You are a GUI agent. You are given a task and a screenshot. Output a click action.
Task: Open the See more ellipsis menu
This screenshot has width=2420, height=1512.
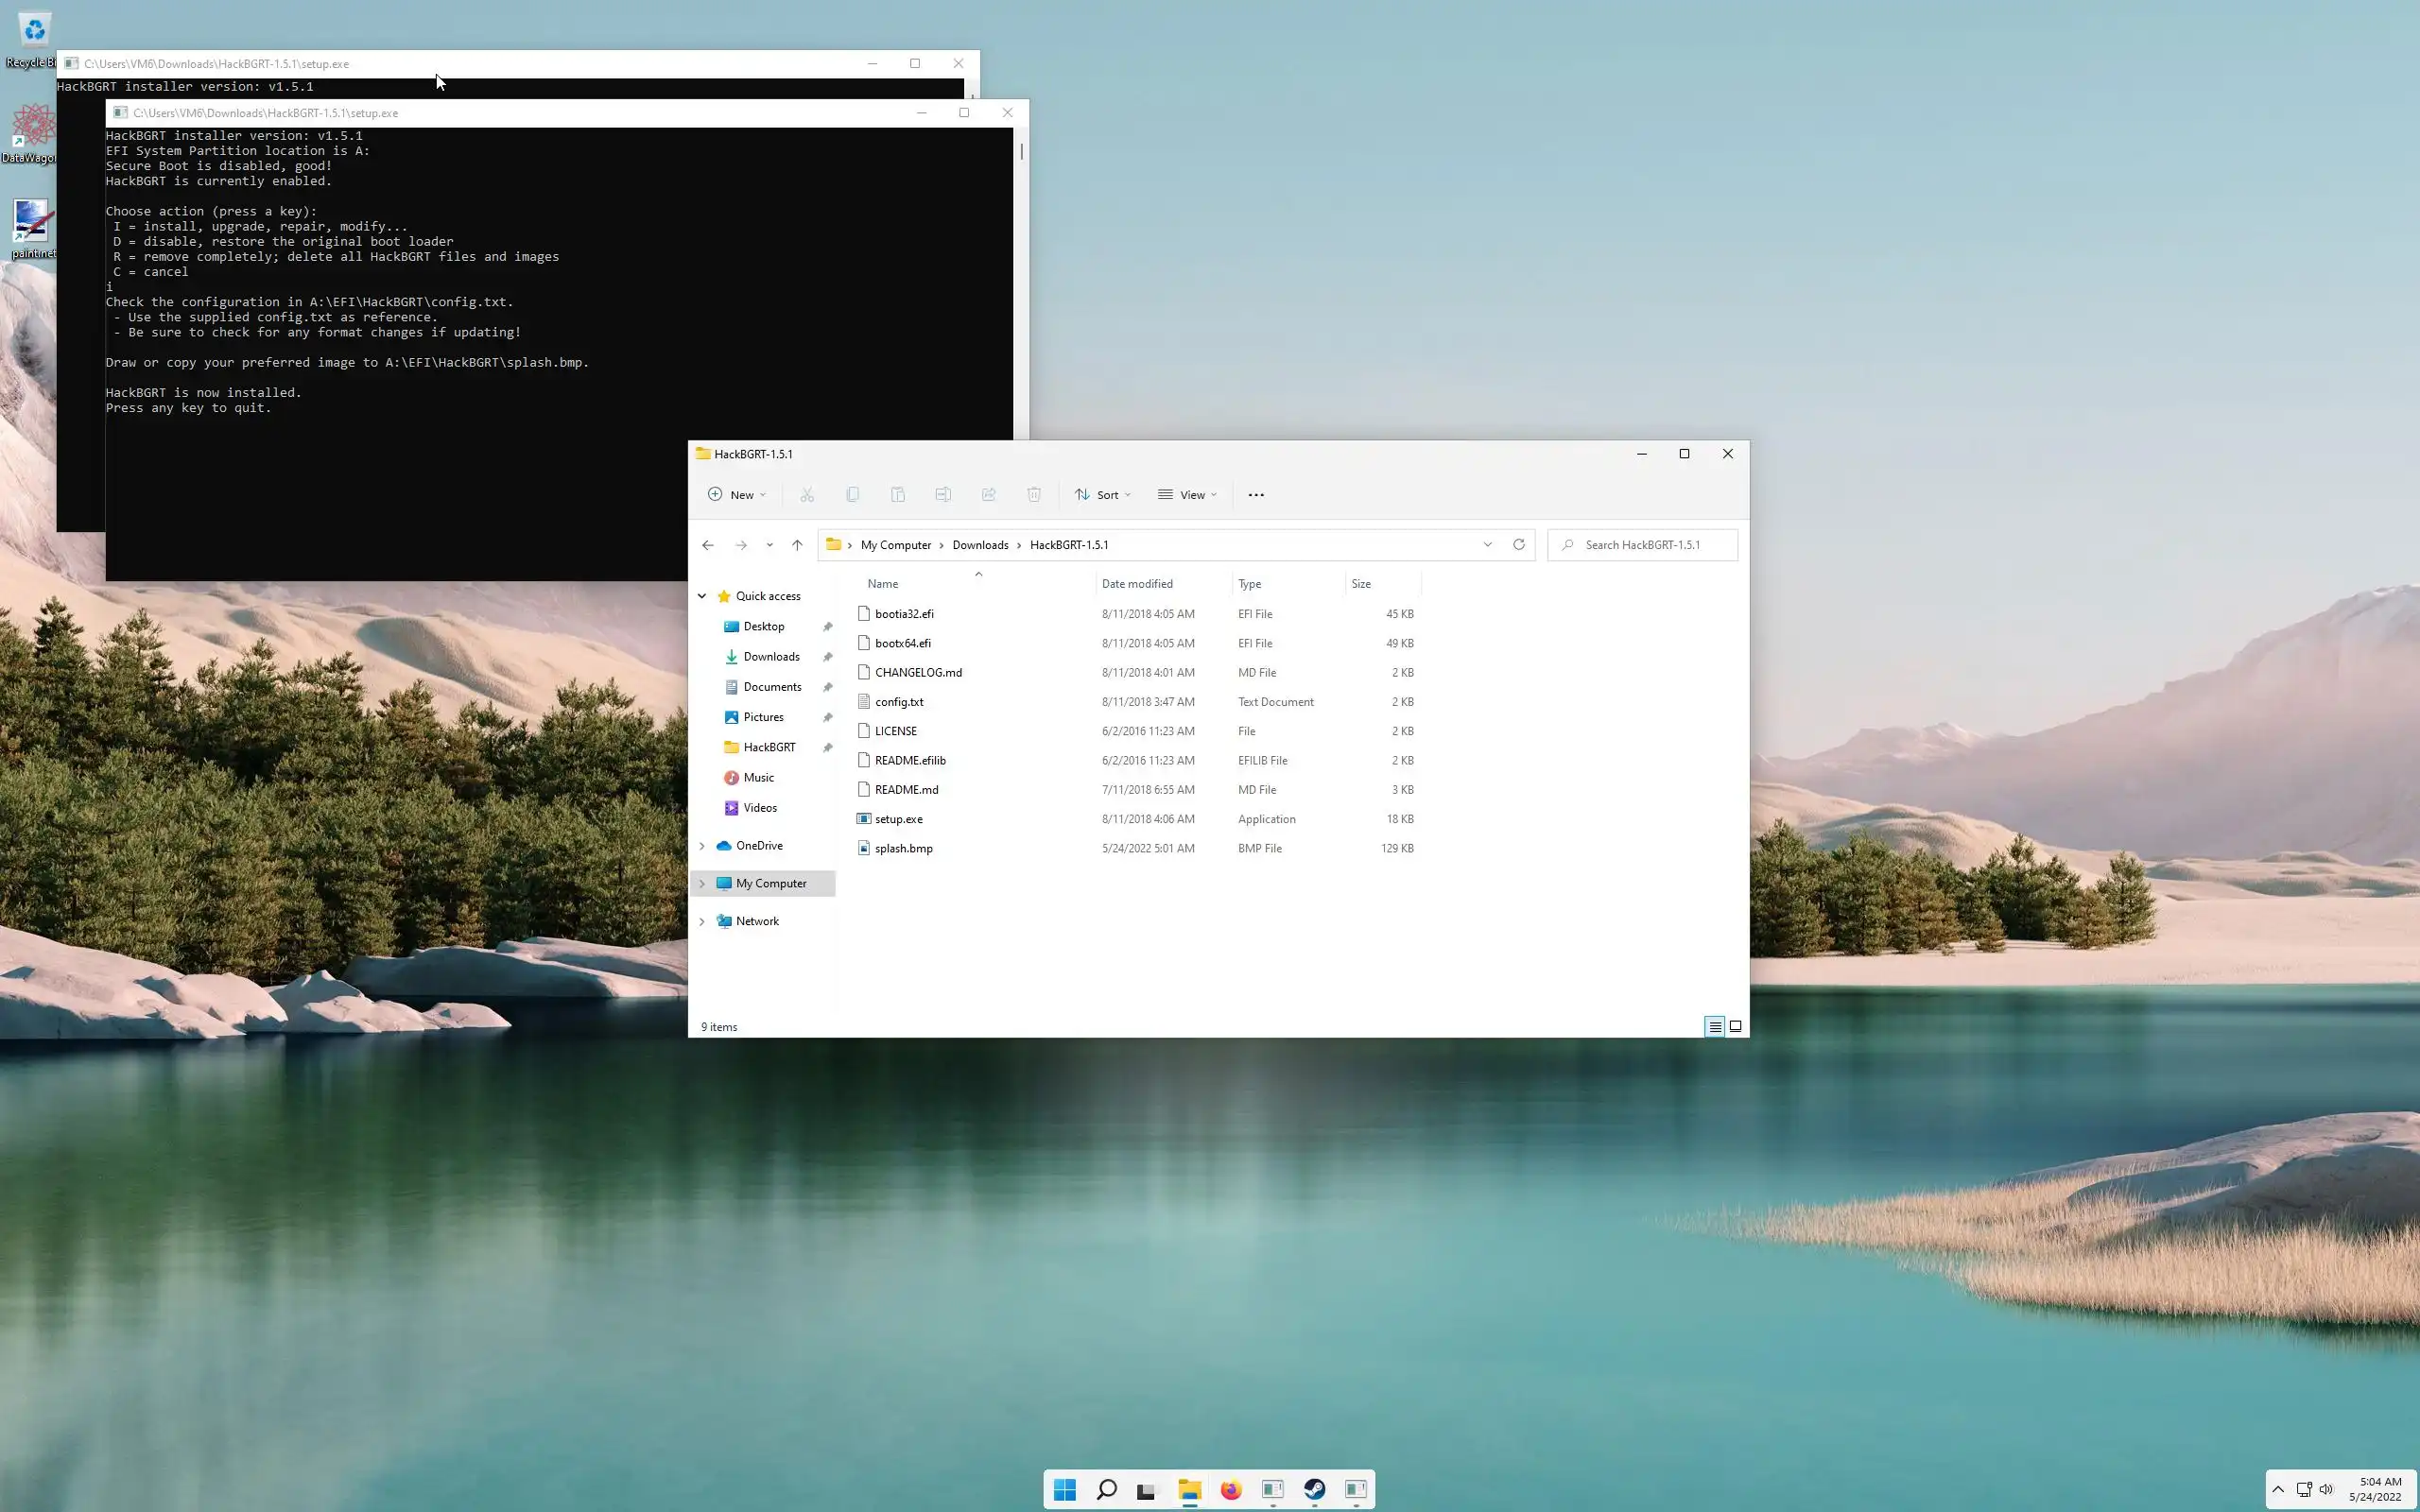click(x=1256, y=495)
